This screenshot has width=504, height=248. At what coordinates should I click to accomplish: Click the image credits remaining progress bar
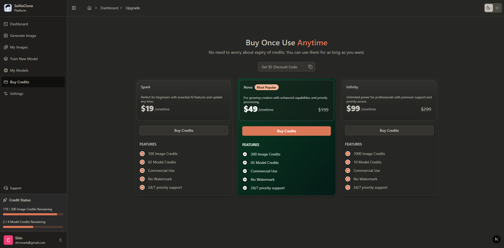pyautogui.click(x=33, y=214)
